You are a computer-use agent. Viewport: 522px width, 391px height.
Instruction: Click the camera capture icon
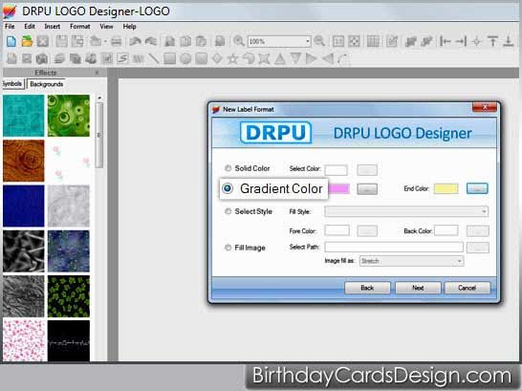pos(42,58)
